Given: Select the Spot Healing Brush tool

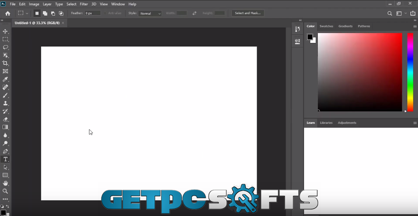Looking at the screenshot, I should (5, 87).
